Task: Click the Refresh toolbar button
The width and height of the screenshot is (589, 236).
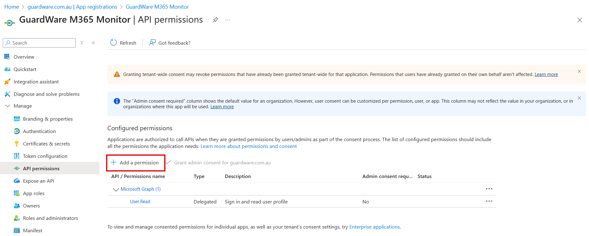Action: (123, 43)
